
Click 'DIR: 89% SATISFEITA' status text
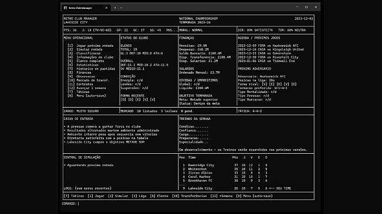click(255, 30)
